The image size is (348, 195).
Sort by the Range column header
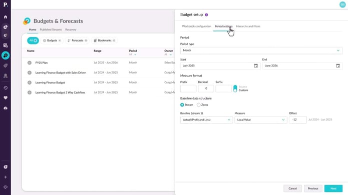click(98, 51)
